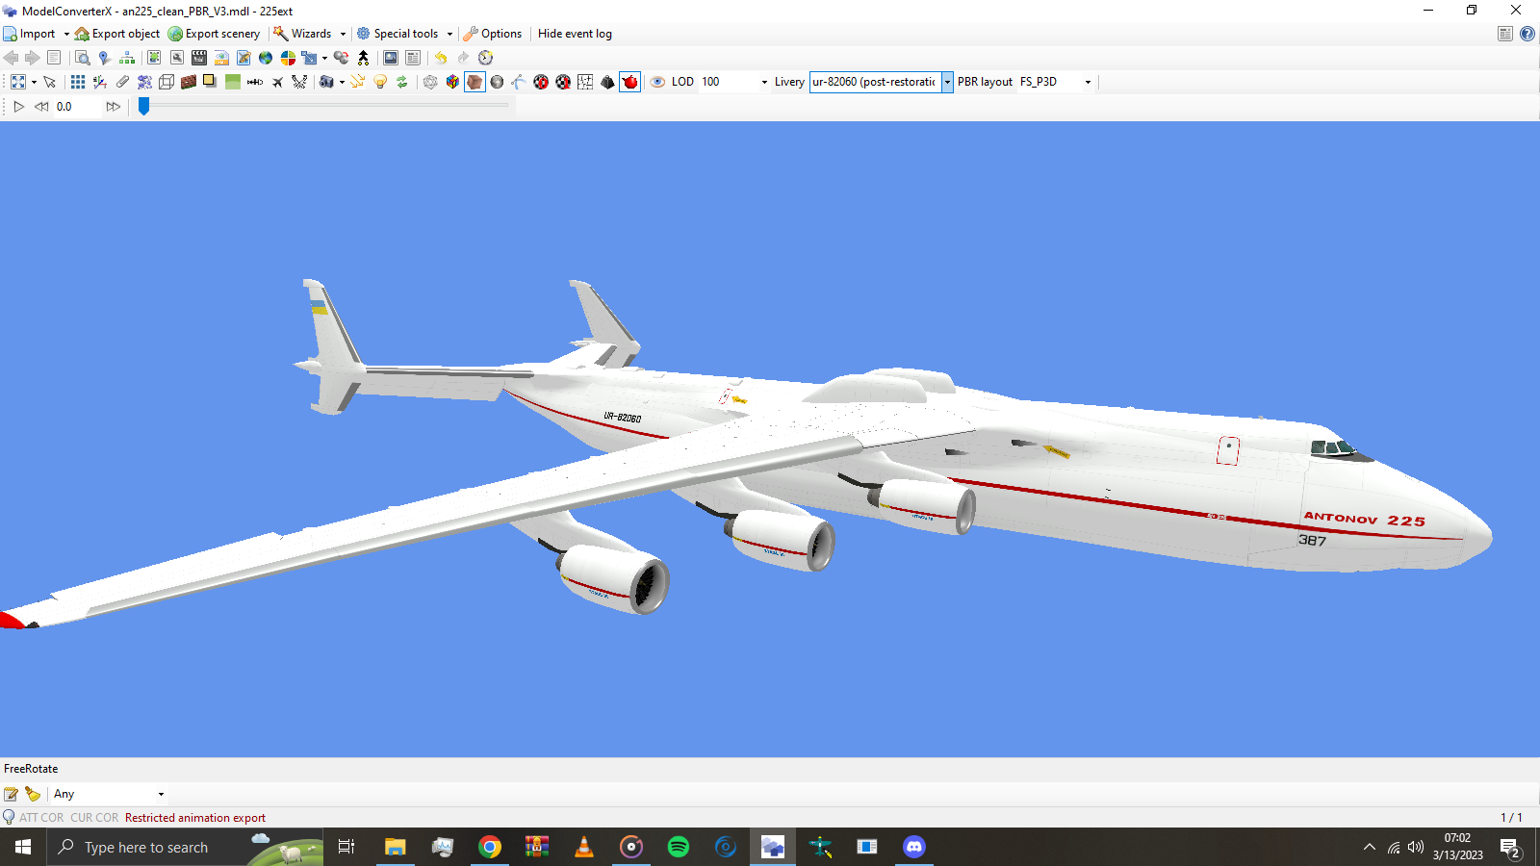Click Export object menu item

click(x=117, y=34)
